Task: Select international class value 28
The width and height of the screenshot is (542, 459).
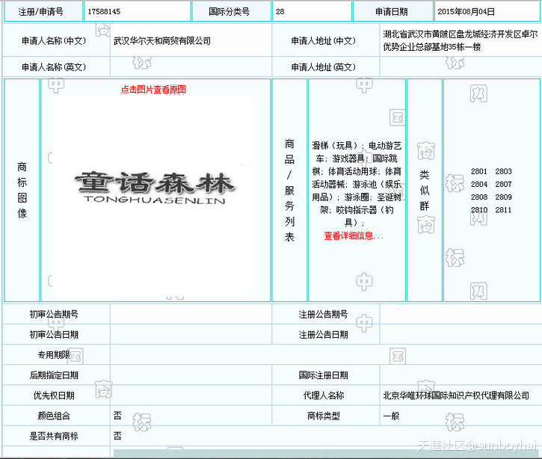Action: 280,11
